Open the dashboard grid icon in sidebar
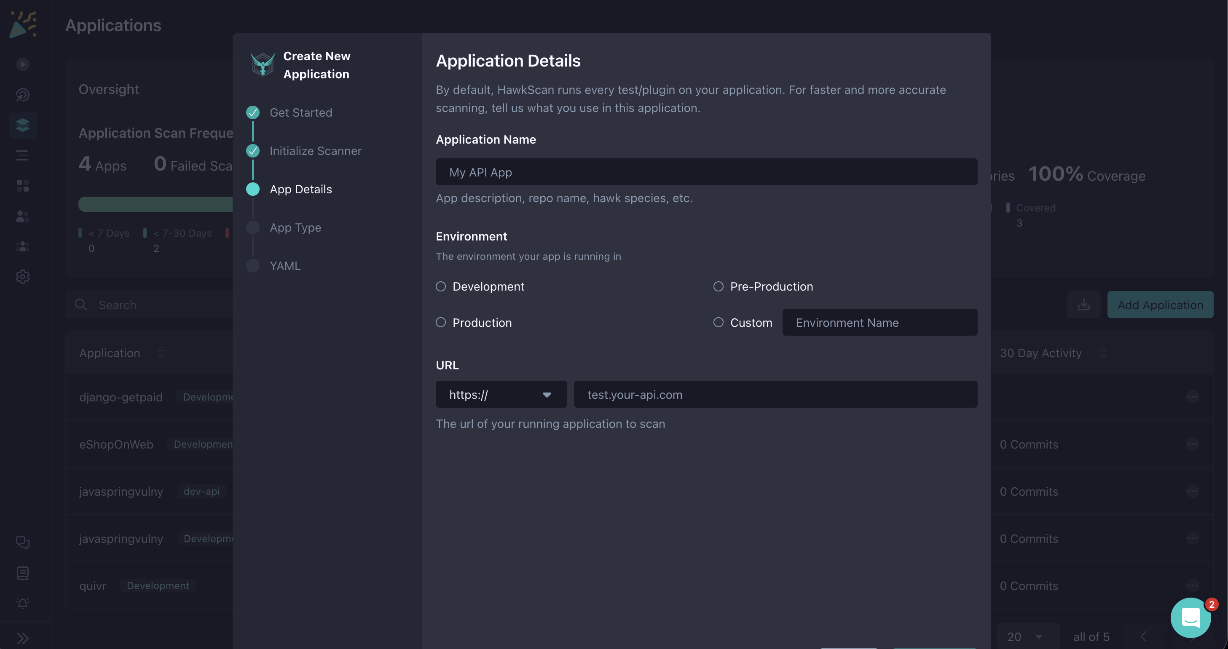The height and width of the screenshot is (649, 1228). coord(22,186)
